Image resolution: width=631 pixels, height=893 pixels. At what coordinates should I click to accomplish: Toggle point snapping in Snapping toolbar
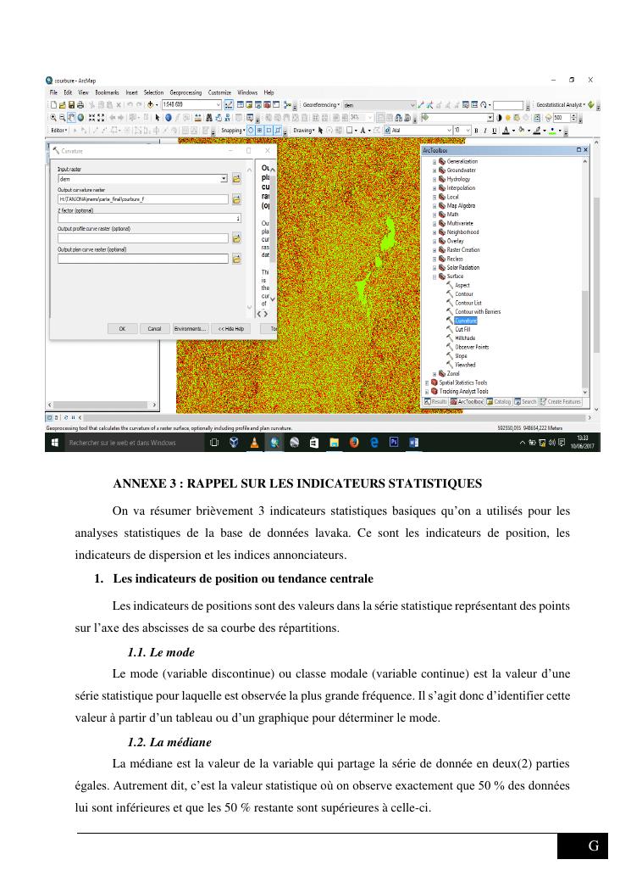click(251, 131)
